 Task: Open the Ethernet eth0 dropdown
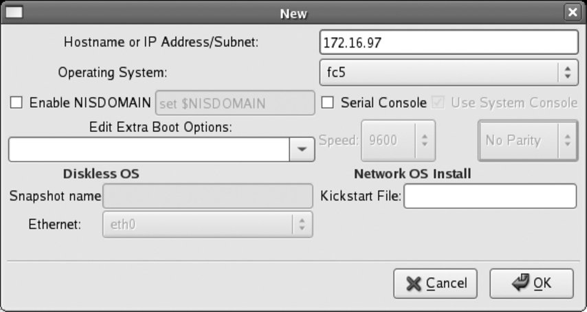(x=207, y=224)
